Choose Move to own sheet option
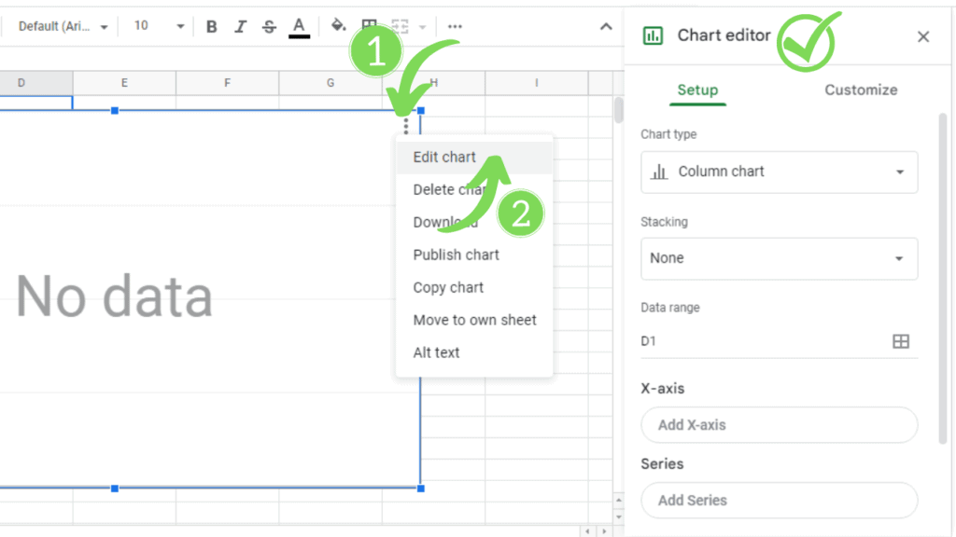The height and width of the screenshot is (537, 956). (475, 320)
